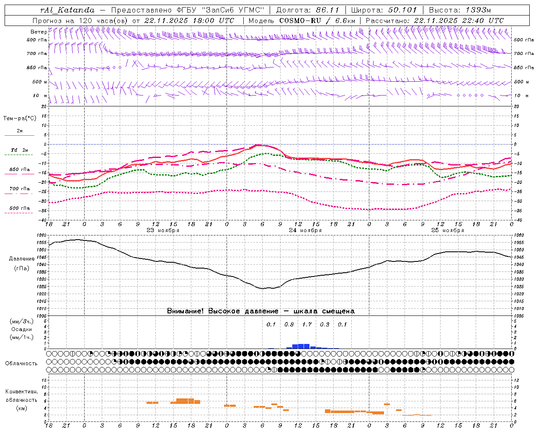Image resolution: width=536 pixels, height=429 pixels.
Task: Click the model name 'COSMO-RU / 6.6км'
Action: [x=317, y=21]
